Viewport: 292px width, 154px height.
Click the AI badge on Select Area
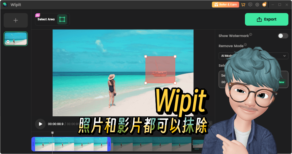(x=38, y=15)
